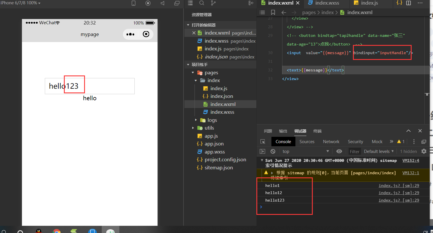Clear the console with the block icon
The height and width of the screenshot is (233, 433).
273,151
